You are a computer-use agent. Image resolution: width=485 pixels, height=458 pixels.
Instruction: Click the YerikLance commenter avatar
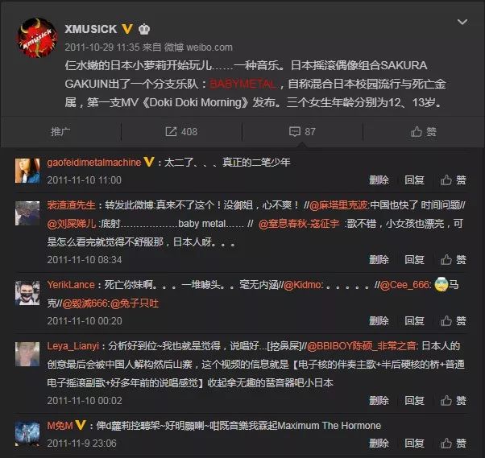pos(27,293)
